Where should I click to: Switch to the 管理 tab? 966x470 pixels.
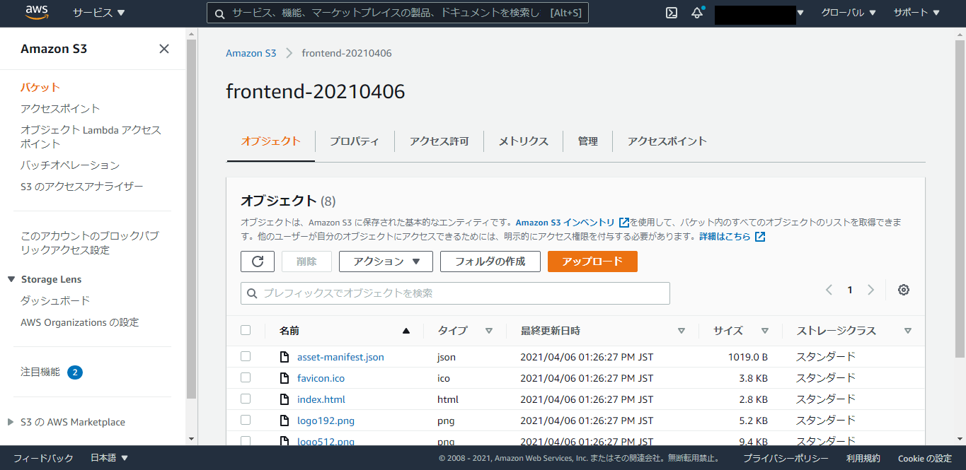(x=587, y=141)
